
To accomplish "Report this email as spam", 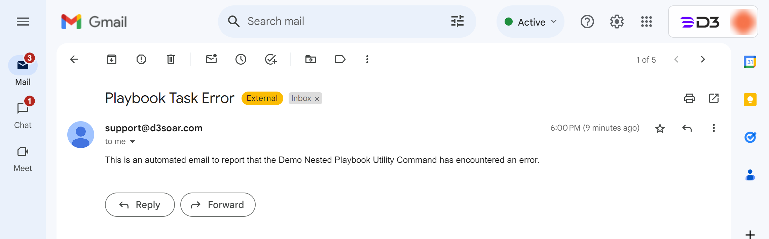I will 141,60.
